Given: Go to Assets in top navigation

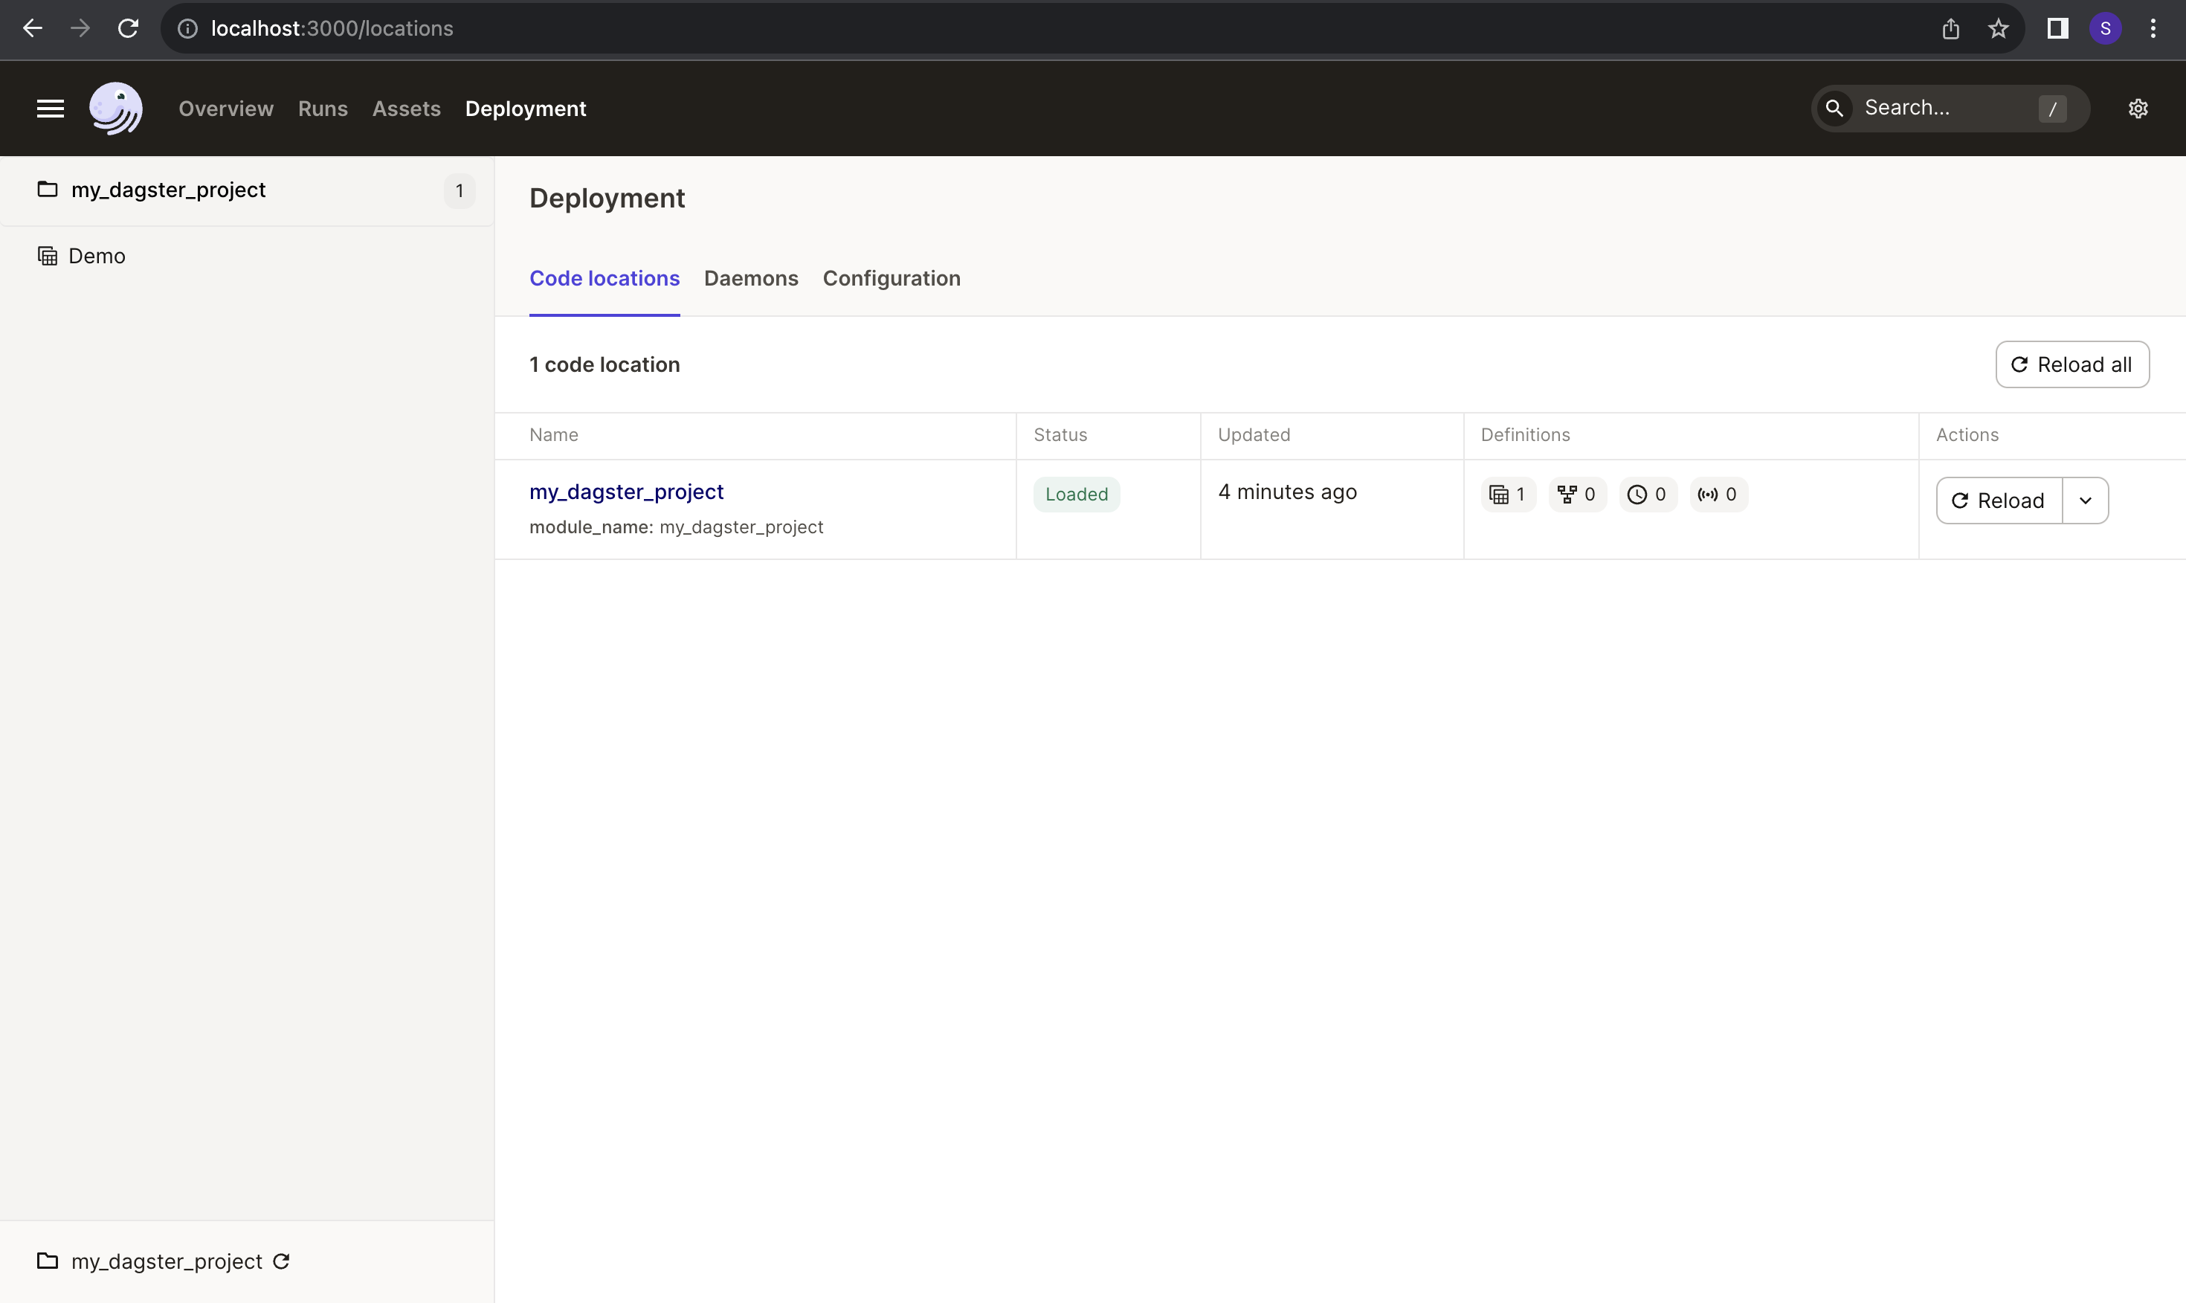Looking at the screenshot, I should 405,109.
